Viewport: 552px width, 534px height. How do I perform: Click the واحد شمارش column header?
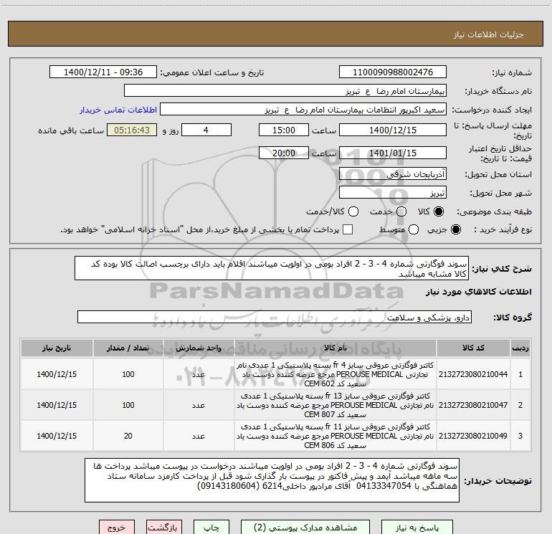pos(199,348)
